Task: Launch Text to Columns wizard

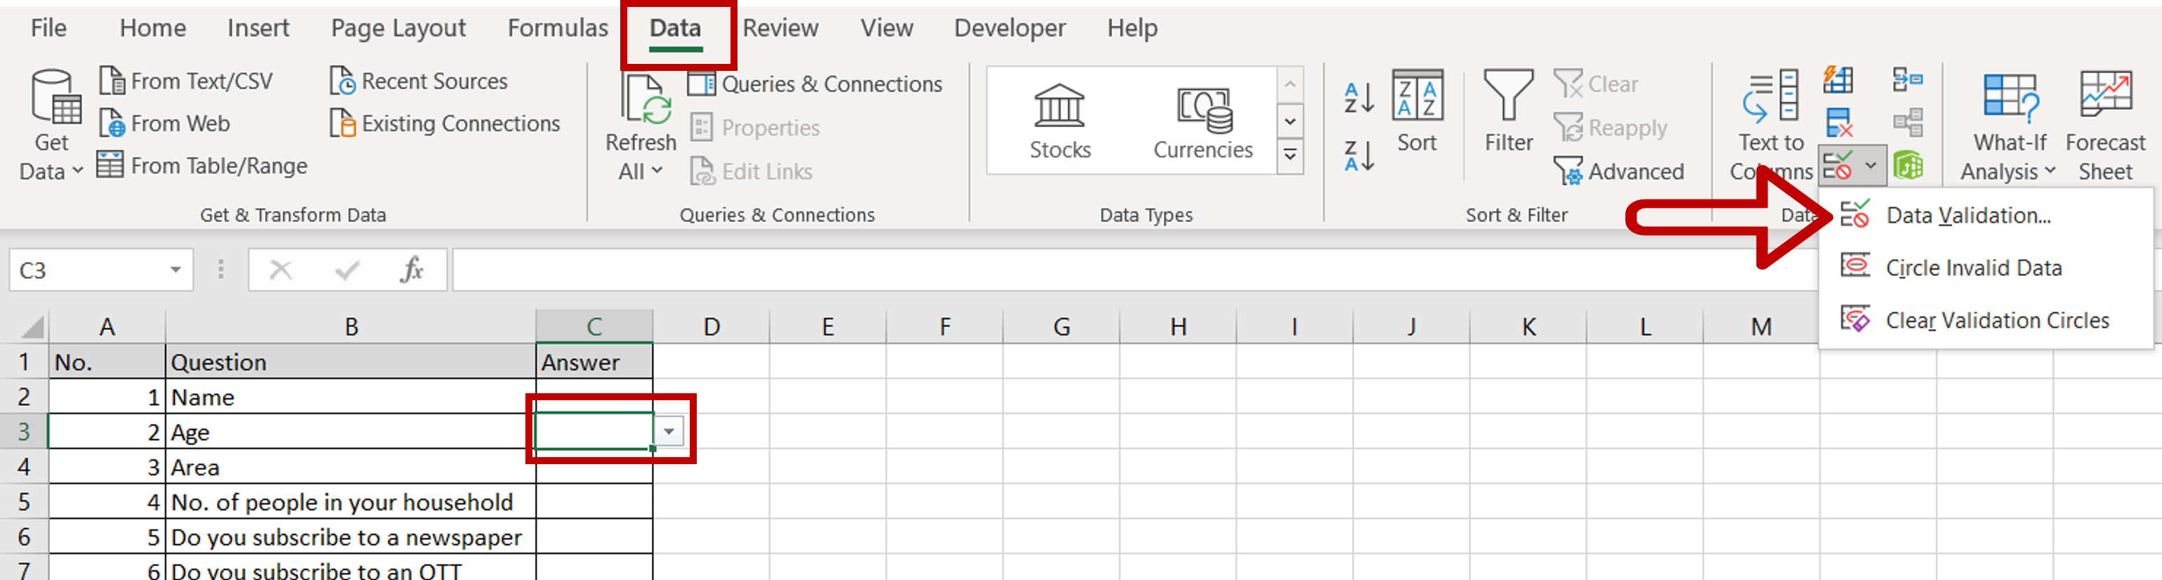Action: tap(1771, 126)
